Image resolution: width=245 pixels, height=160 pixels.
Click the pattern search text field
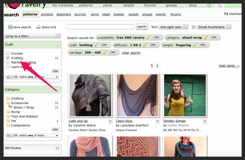[x=100, y=27]
